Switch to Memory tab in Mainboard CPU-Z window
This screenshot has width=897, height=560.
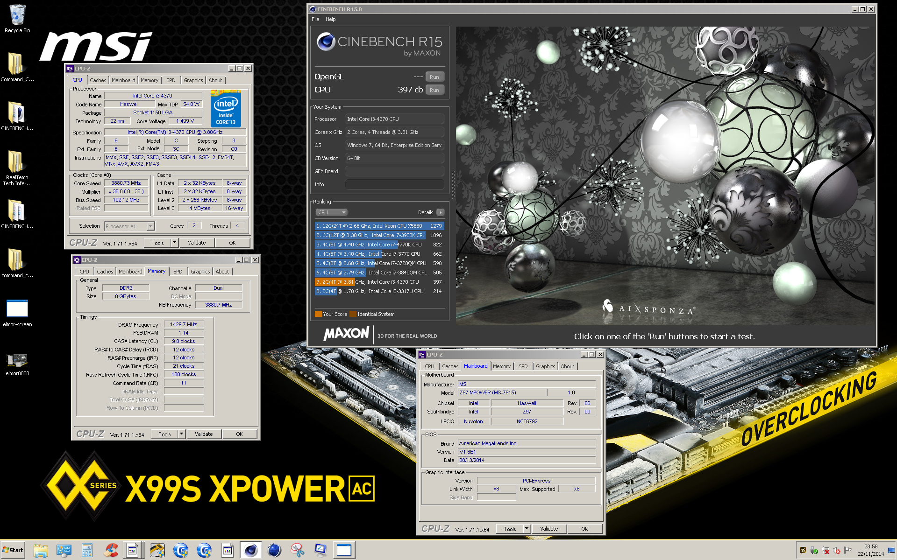pos(502,366)
